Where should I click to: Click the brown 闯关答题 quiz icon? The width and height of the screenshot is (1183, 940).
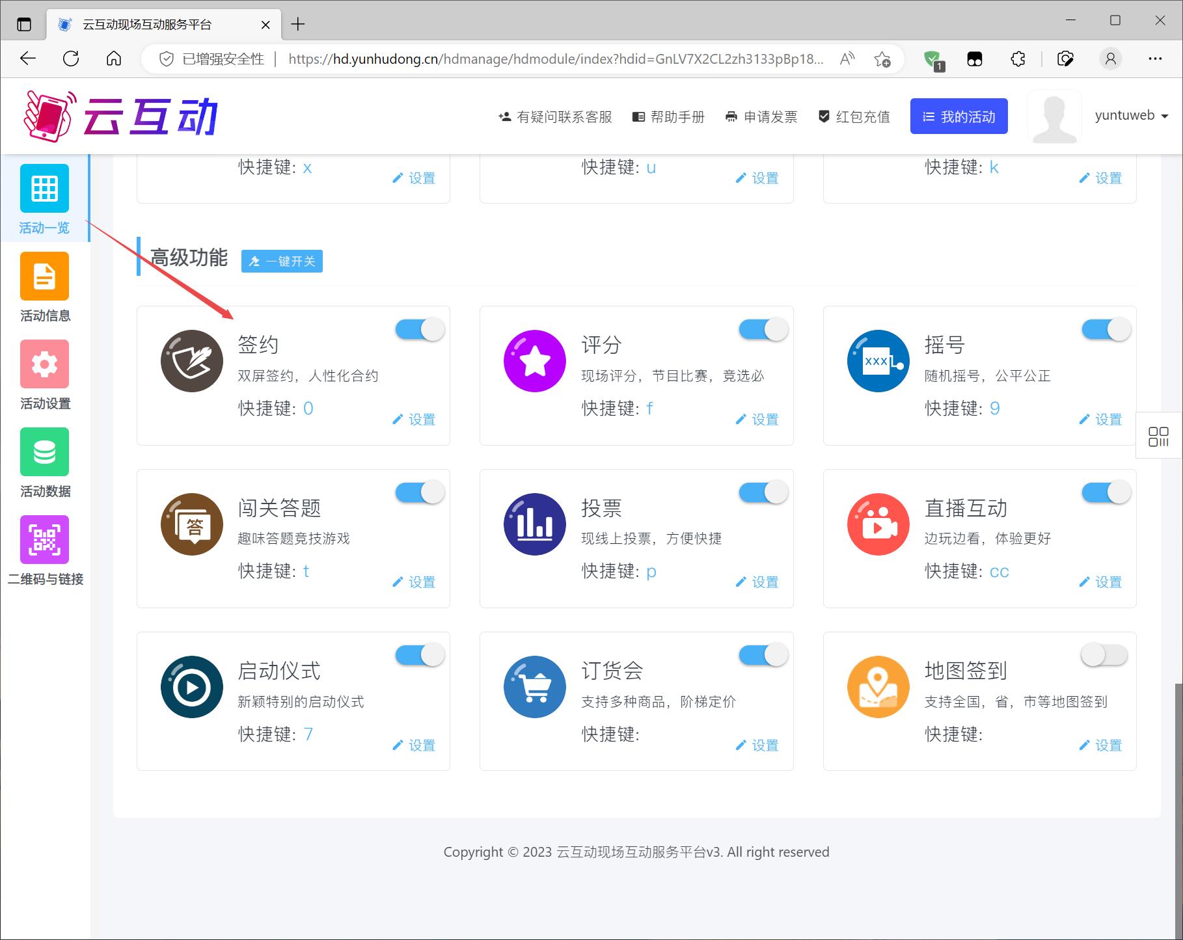pos(192,524)
